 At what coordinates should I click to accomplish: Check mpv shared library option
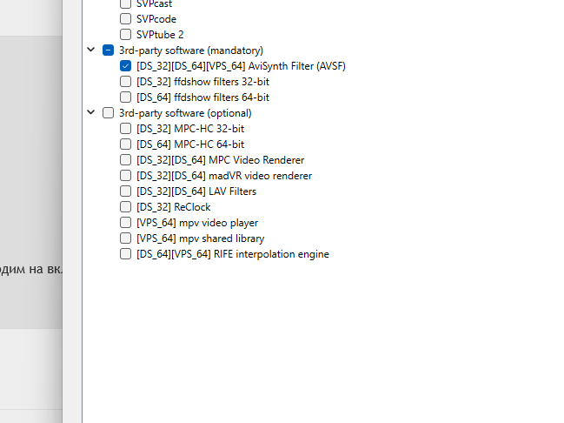pyautogui.click(x=126, y=238)
